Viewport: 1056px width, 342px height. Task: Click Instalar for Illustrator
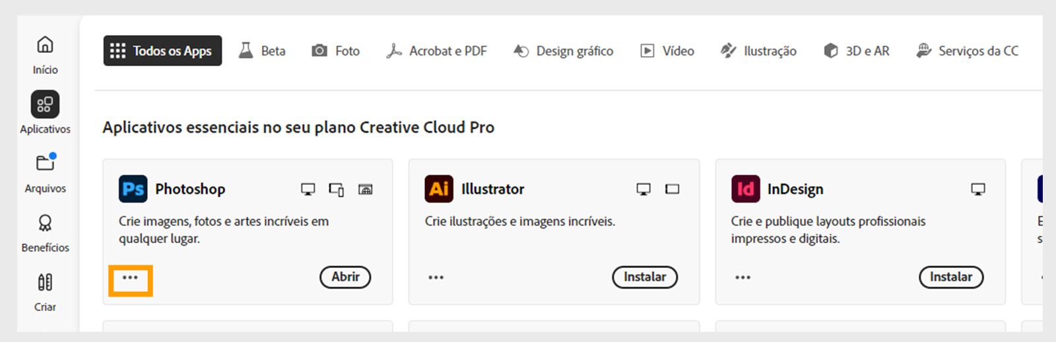(x=645, y=277)
